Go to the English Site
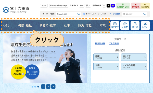The image size is (153, 93). [123, 6]
